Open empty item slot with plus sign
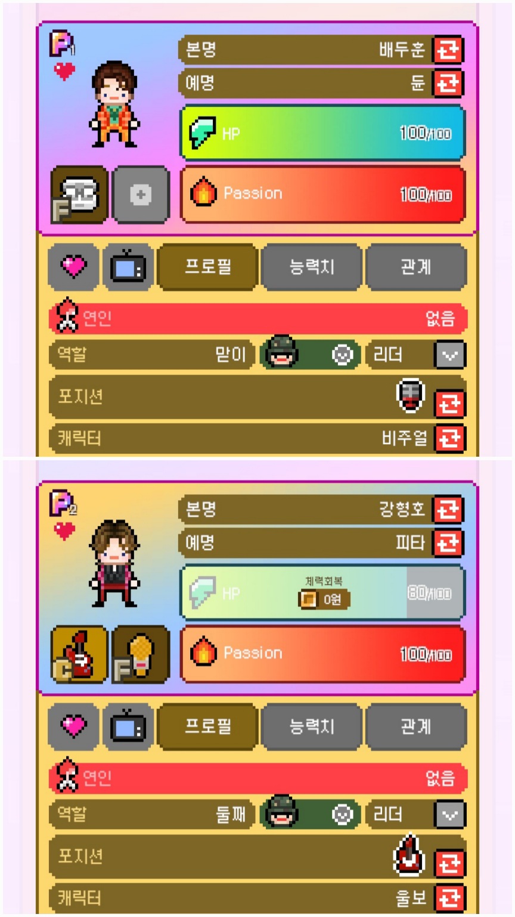The width and height of the screenshot is (515, 917). (141, 195)
